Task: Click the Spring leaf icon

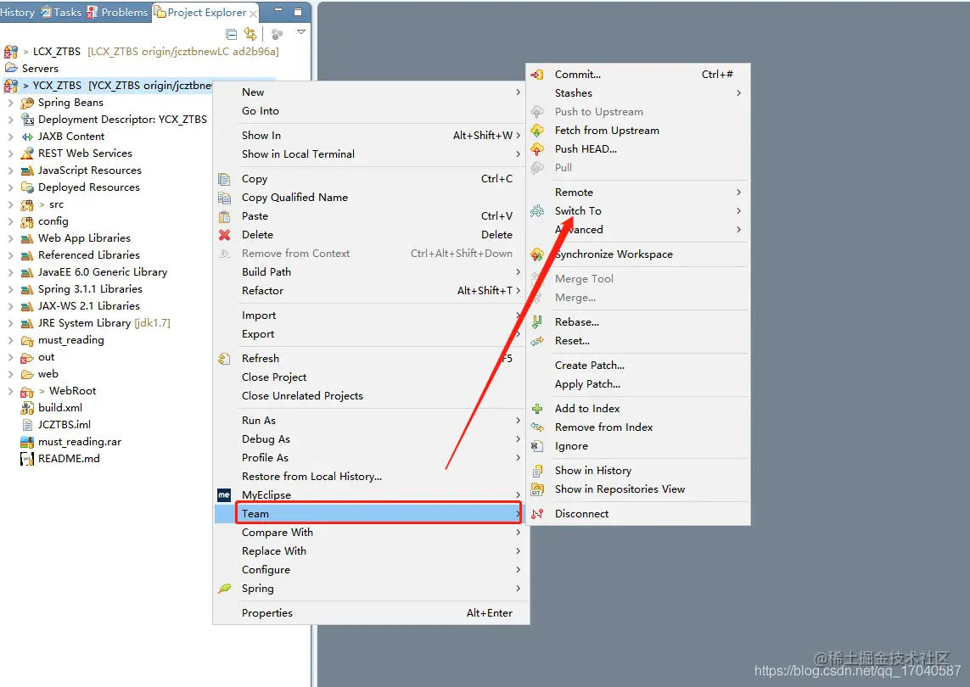Action: coord(224,588)
